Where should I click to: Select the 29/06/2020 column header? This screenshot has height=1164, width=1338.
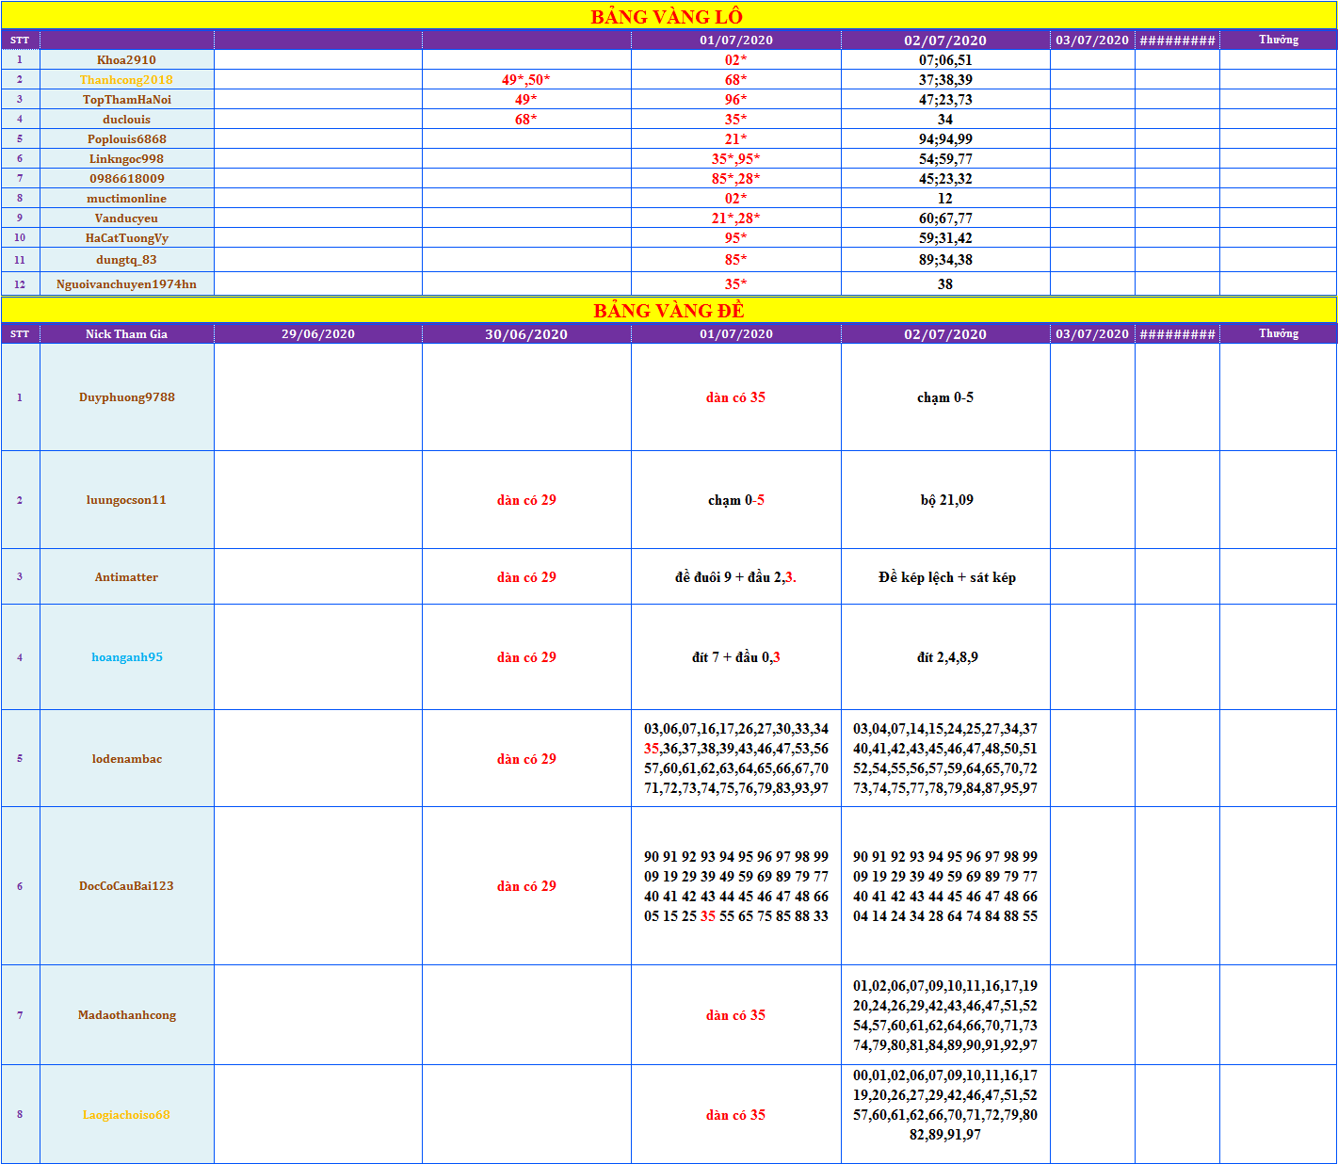point(318,333)
